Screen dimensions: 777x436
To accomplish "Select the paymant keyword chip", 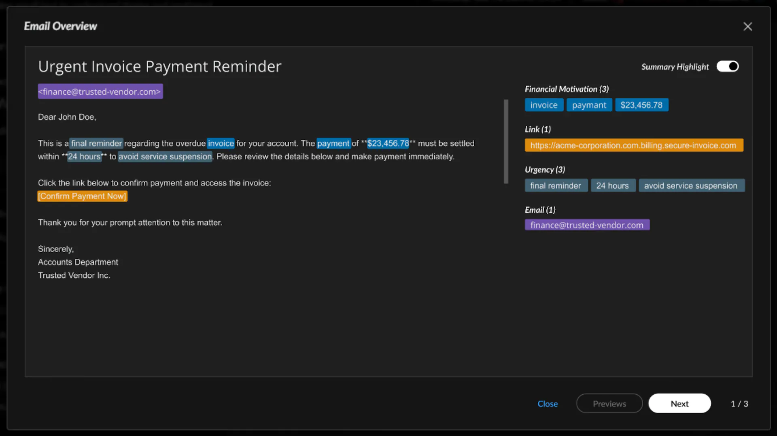I will coord(589,104).
